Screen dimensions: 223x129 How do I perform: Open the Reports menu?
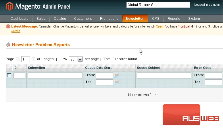174,18
